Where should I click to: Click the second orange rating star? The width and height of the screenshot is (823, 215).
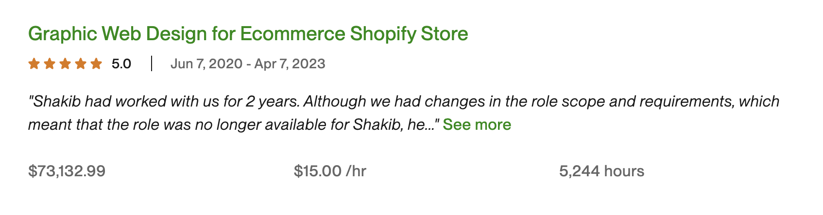pos(50,63)
